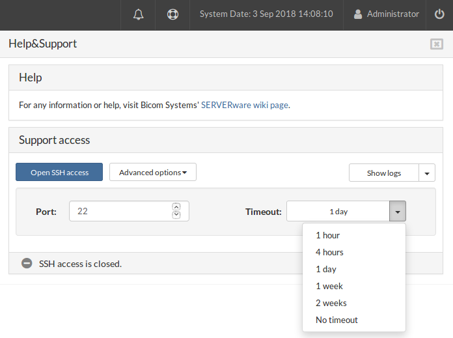Select the No timeout option
The height and width of the screenshot is (338, 453).
coord(336,320)
